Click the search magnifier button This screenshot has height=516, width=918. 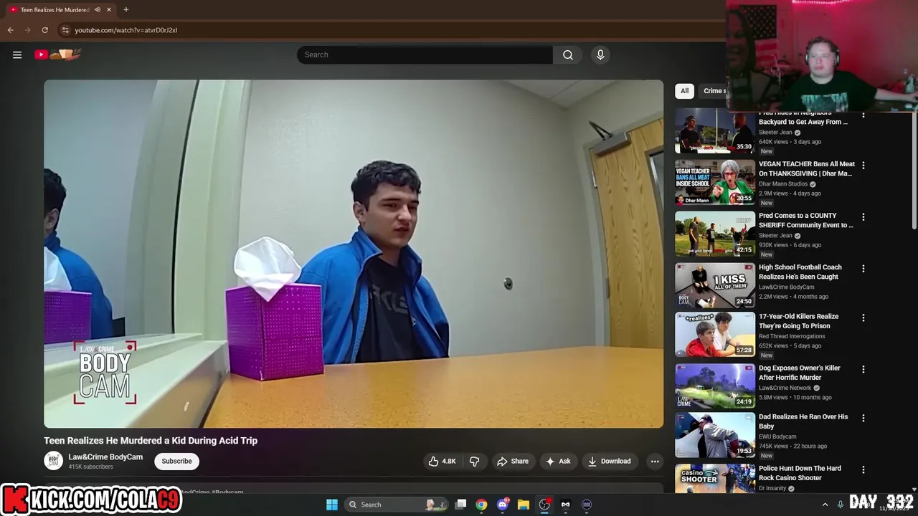coord(568,54)
